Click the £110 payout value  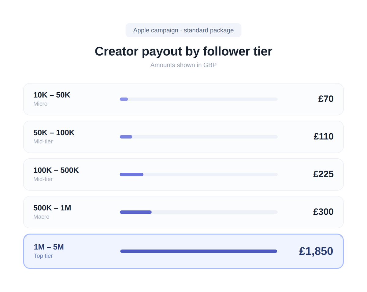[x=324, y=136]
